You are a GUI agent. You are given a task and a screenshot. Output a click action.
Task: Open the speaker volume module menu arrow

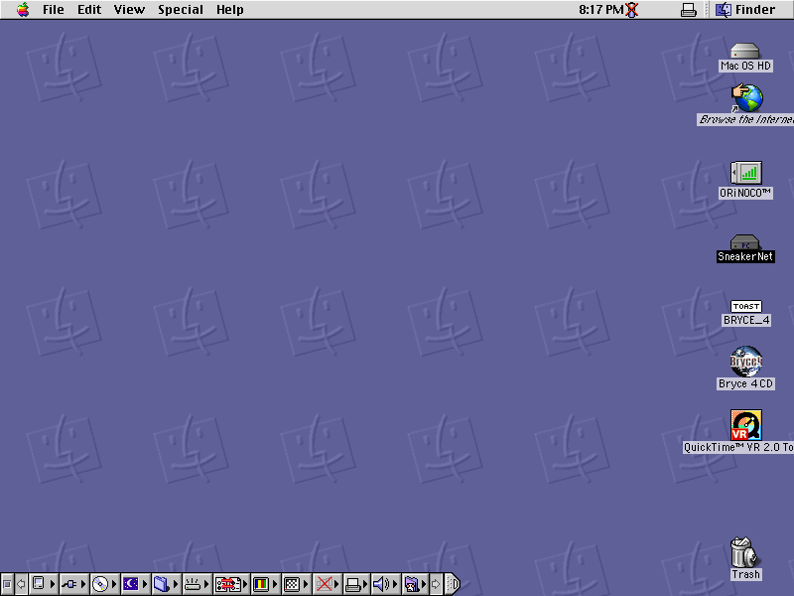click(395, 584)
